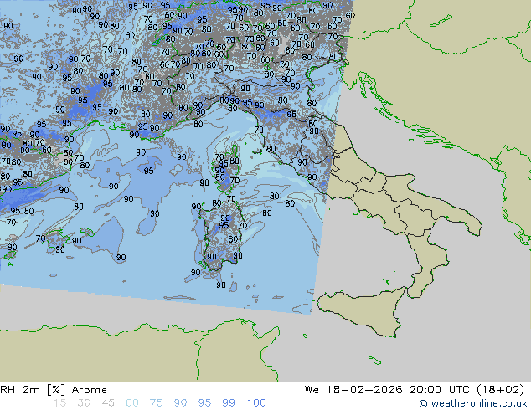Viewport: 531px width, 410px height.
Task: Click the "We 18-02-2026 20:00 UTC (18+02)" timestamp
Action: 415,390
